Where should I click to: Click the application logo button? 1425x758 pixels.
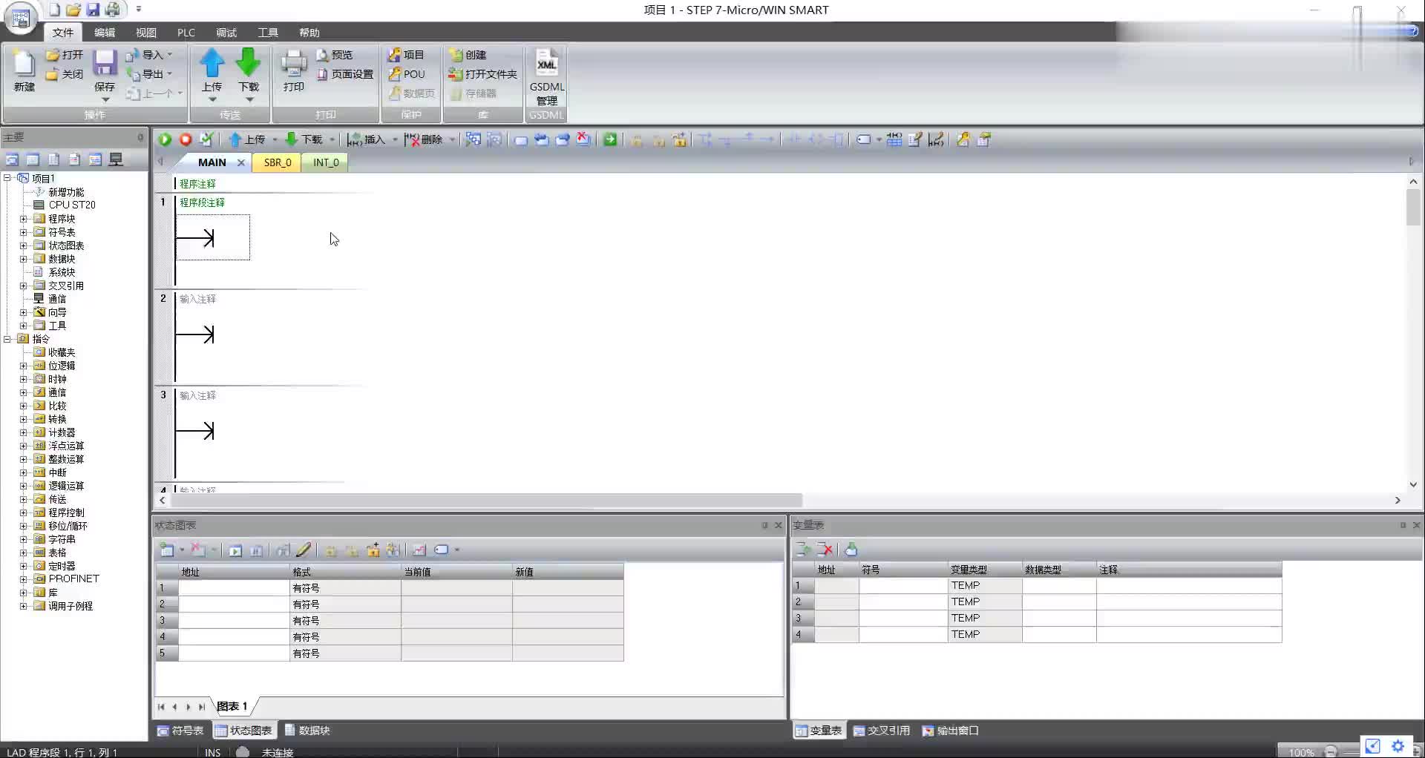click(21, 18)
